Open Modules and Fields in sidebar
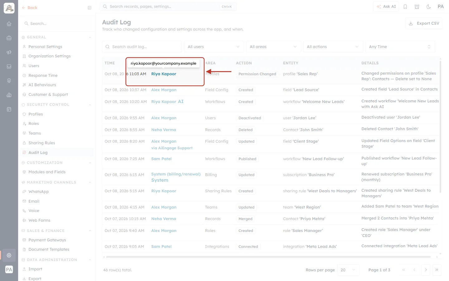449x281 pixels. 47,172
